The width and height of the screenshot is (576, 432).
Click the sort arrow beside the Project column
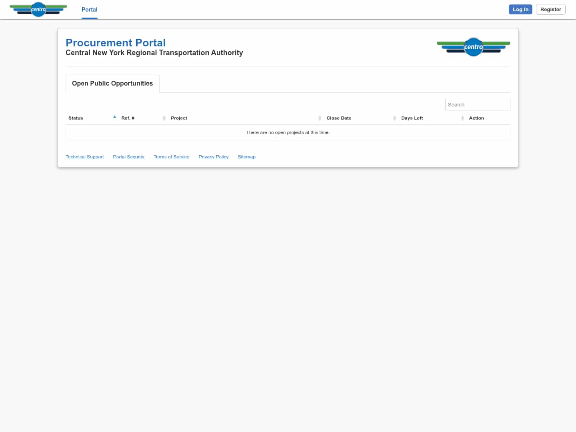point(320,118)
